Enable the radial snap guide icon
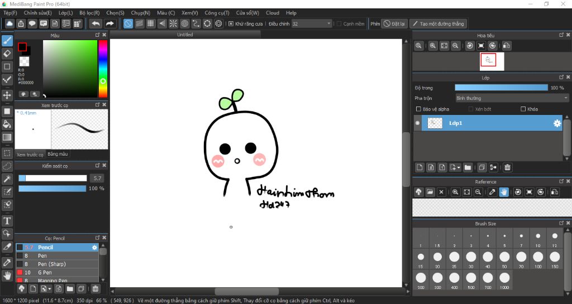This screenshot has width=572, height=304. [x=173, y=23]
